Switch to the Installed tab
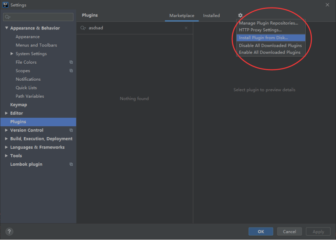Image resolution: width=336 pixels, height=240 pixels. 211,16
